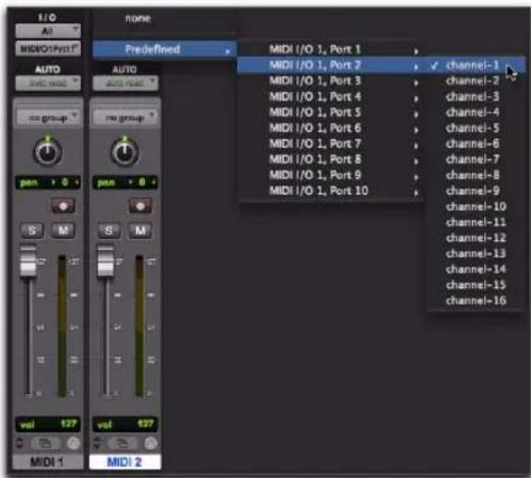The width and height of the screenshot is (531, 478).
Task: Mute the MIDI 1 track
Action: click(x=64, y=231)
